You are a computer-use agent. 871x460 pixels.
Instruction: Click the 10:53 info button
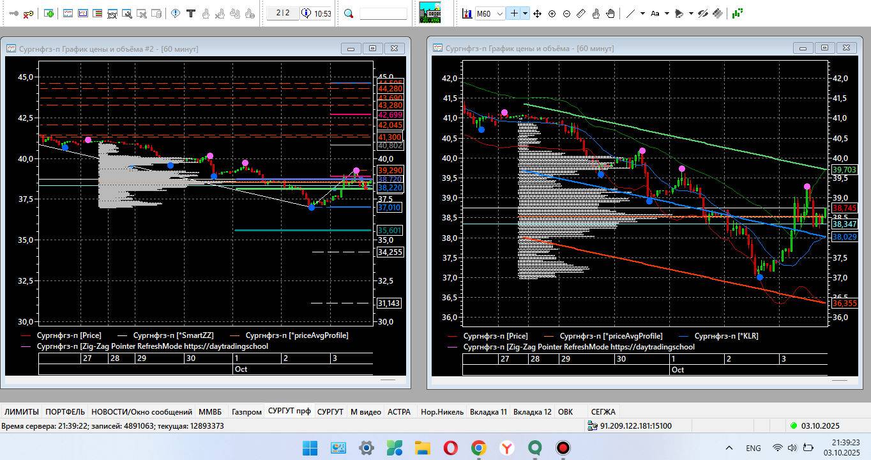317,13
